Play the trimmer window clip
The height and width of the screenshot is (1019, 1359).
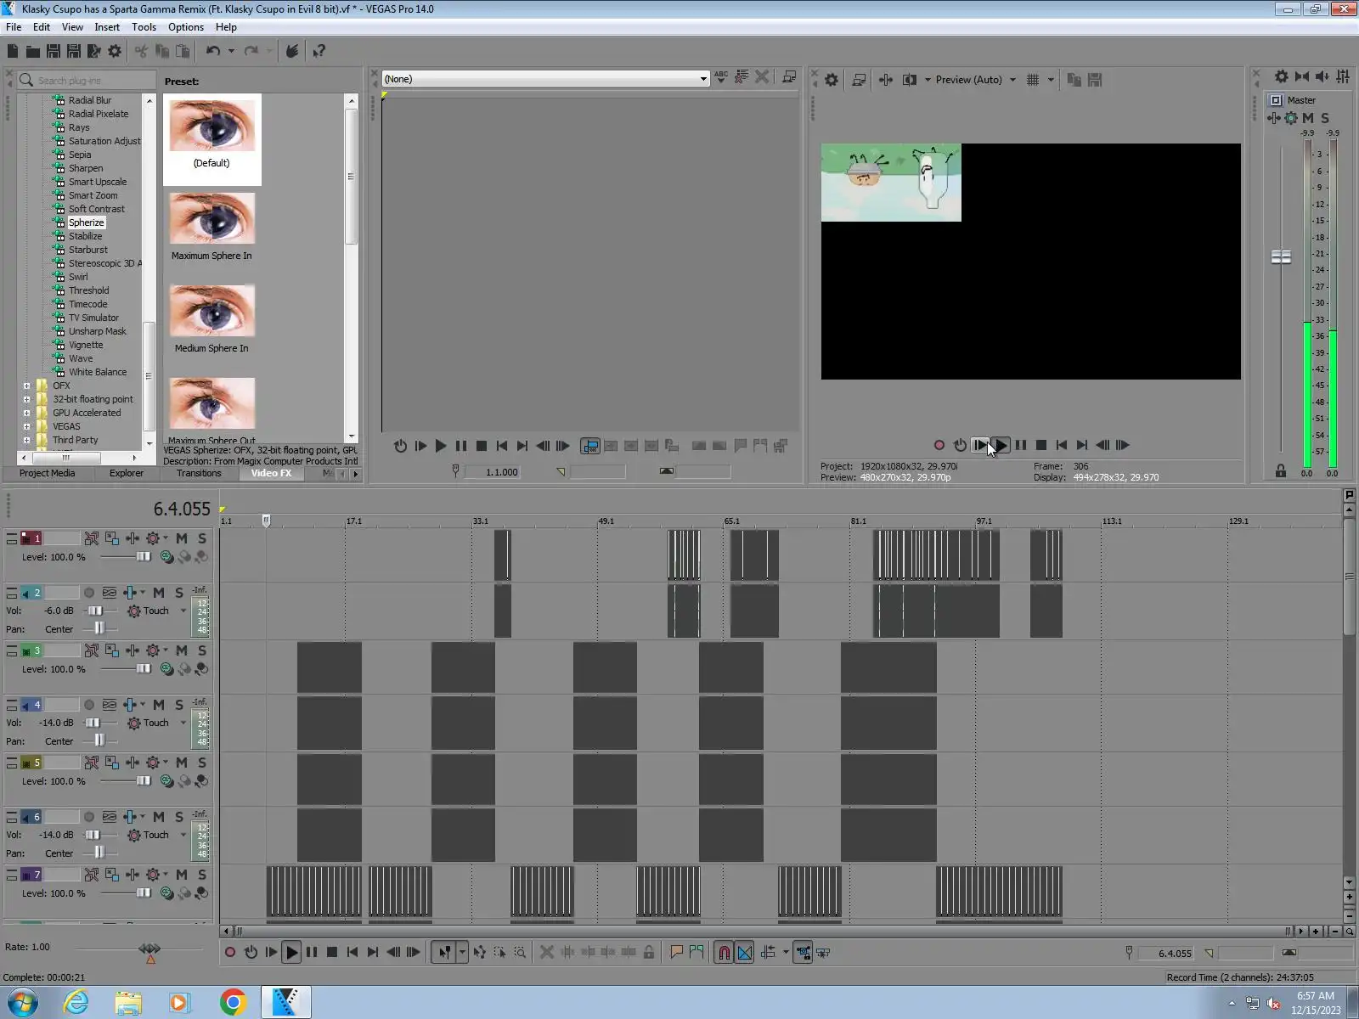point(441,446)
